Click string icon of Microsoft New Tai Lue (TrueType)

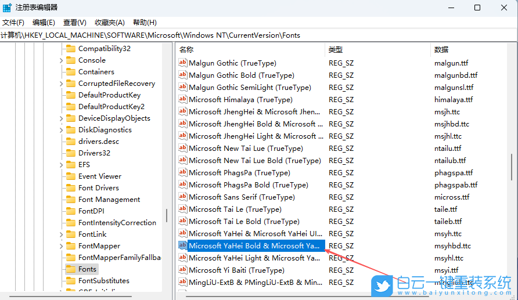click(183, 148)
